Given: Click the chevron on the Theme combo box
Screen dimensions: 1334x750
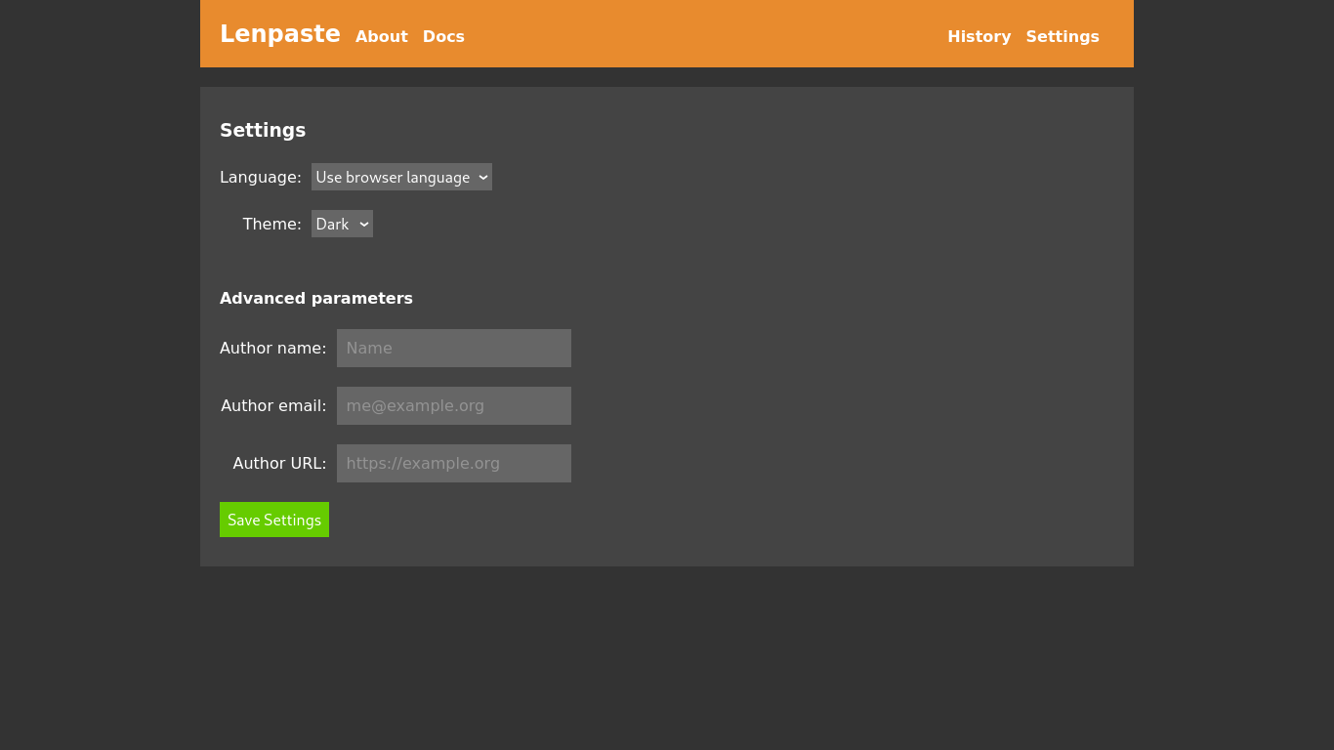Looking at the screenshot, I should [362, 224].
